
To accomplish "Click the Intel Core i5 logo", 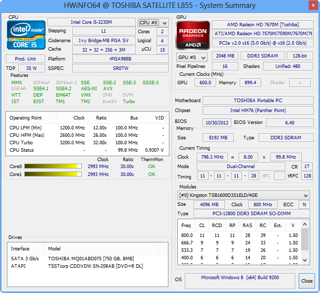I will point(26,35).
